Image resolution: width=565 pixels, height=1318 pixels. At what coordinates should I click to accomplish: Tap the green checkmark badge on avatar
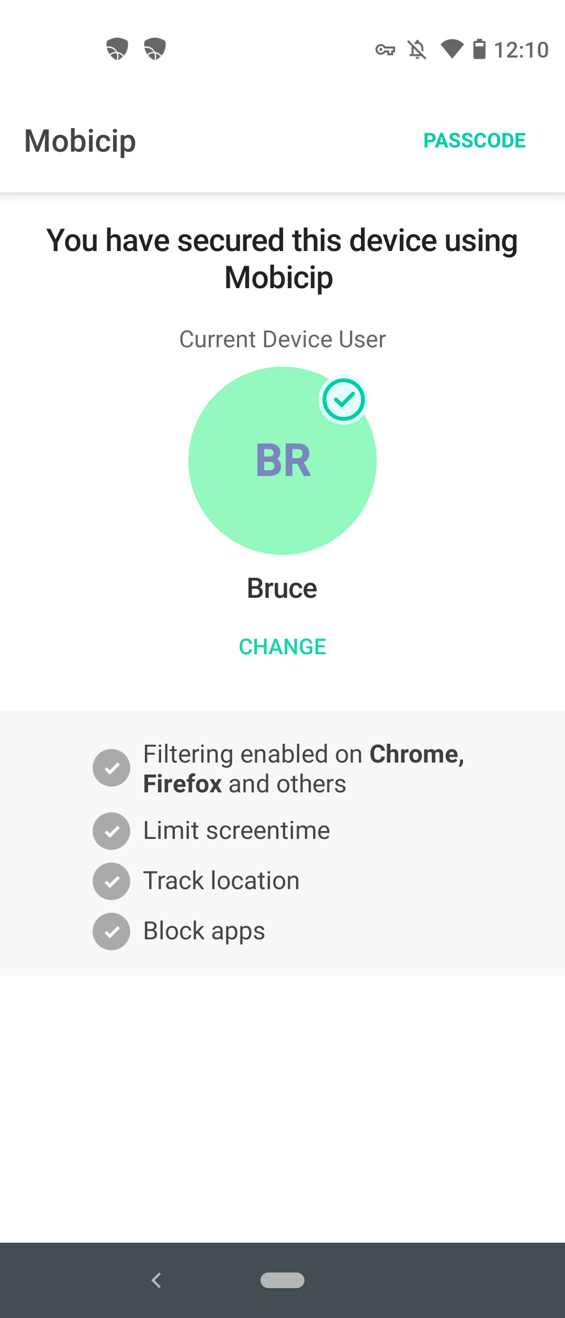344,400
